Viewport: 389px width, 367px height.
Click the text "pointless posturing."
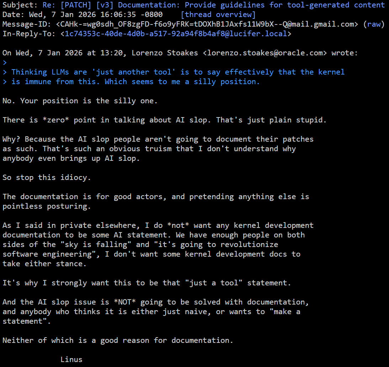coord(47,206)
